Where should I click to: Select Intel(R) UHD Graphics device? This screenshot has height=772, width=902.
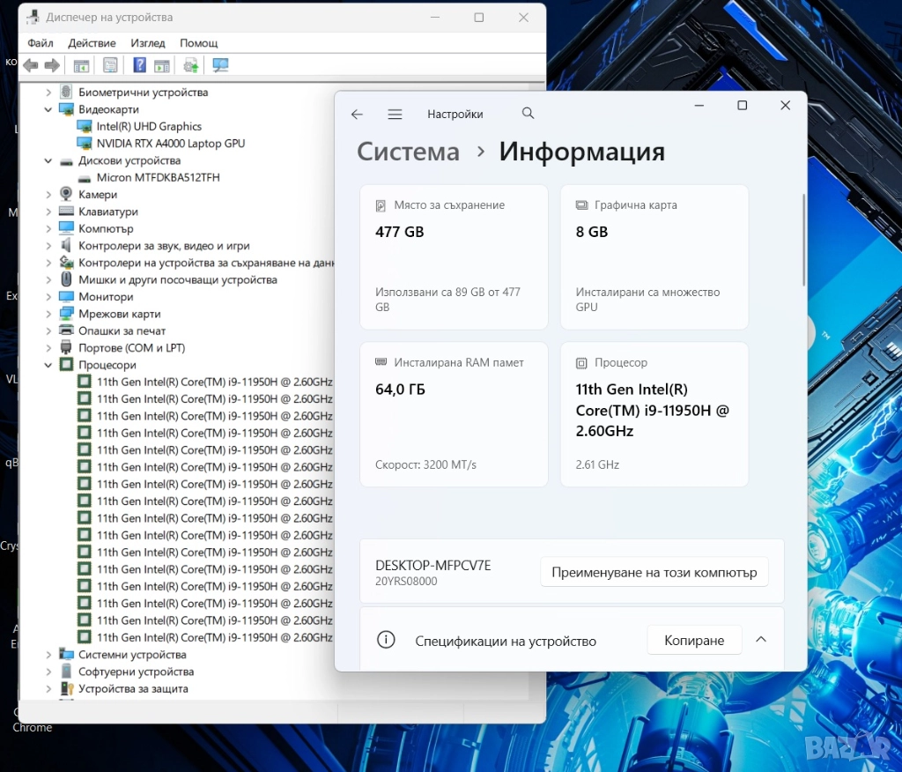tap(149, 126)
